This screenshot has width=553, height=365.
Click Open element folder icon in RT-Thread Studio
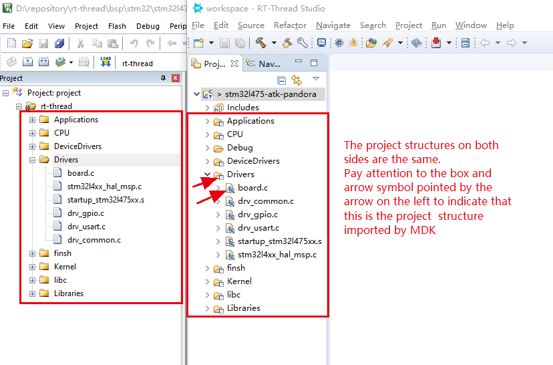[x=371, y=43]
